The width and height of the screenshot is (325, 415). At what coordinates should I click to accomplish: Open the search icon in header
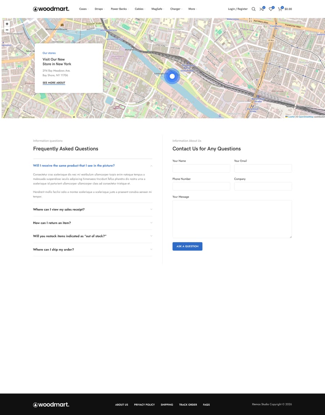point(253,9)
